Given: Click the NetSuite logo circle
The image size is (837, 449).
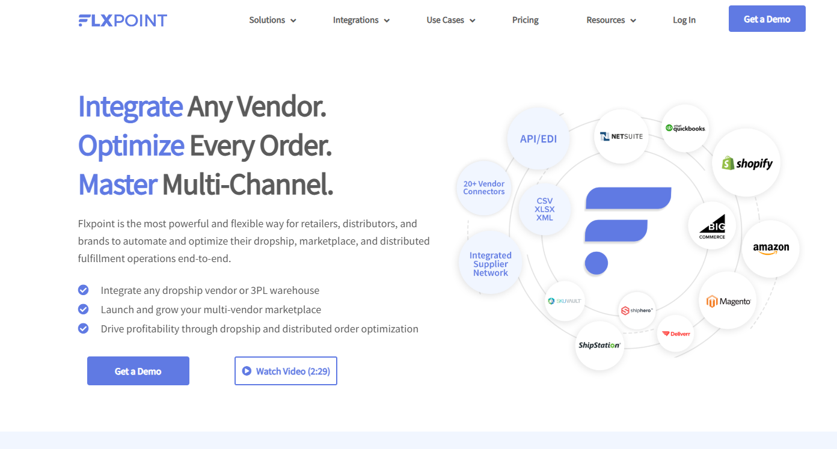Looking at the screenshot, I should (x=622, y=136).
